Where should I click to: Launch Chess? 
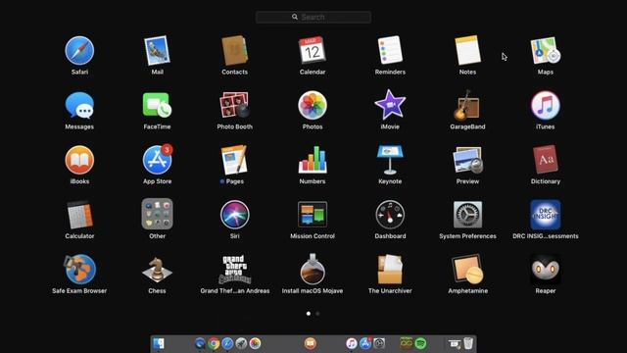tap(157, 270)
